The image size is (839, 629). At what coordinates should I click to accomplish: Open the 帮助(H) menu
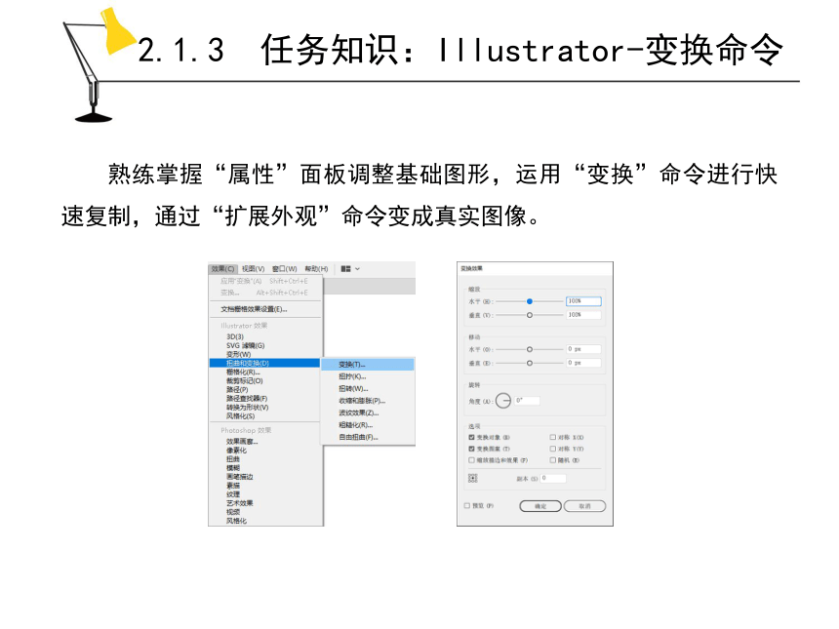316,268
